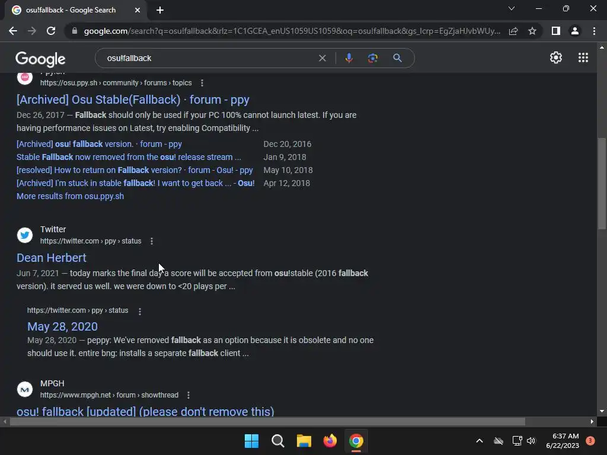This screenshot has height=455, width=607.
Task: Open the volume control in the tray
Action: (x=531, y=441)
